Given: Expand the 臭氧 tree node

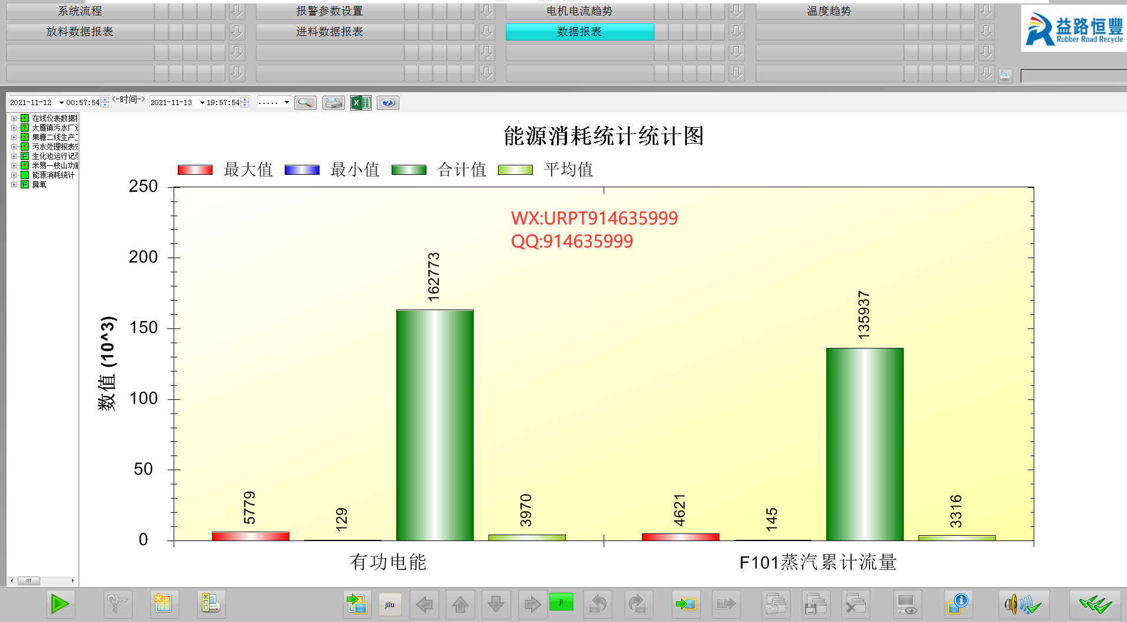Looking at the screenshot, I should coord(14,184).
